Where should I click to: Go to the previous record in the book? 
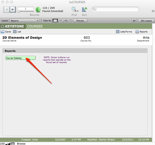[7, 10]
